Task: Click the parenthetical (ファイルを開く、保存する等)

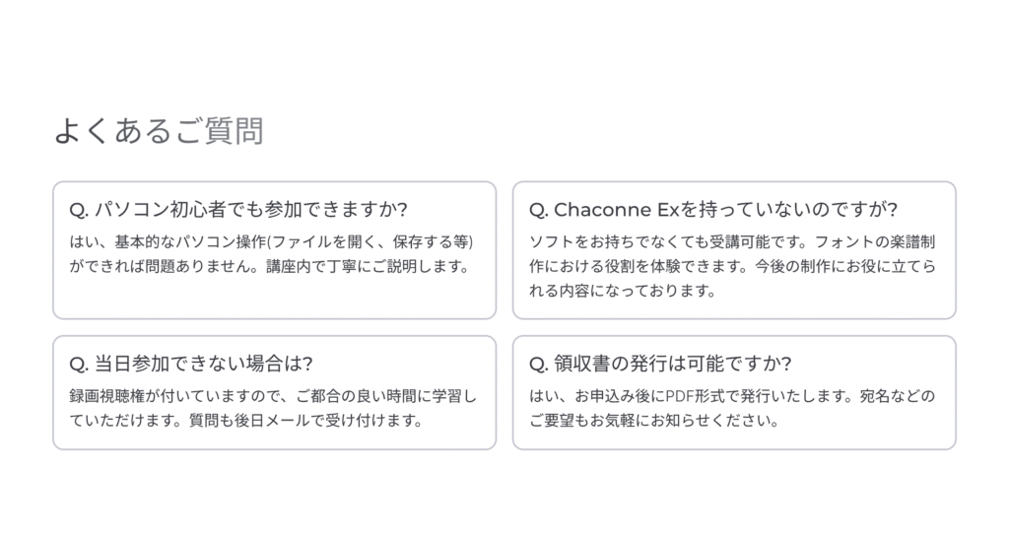Action: 371,242
